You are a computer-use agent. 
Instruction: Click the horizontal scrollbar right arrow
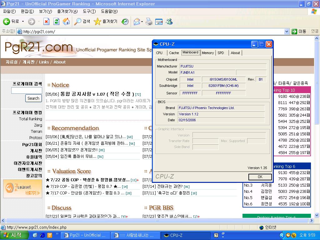coord(312,220)
